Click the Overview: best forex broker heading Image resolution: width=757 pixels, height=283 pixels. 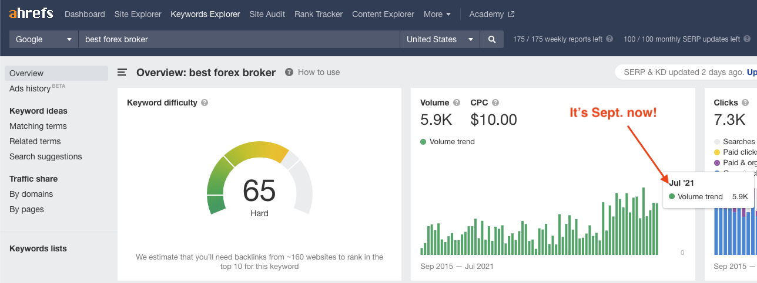206,73
